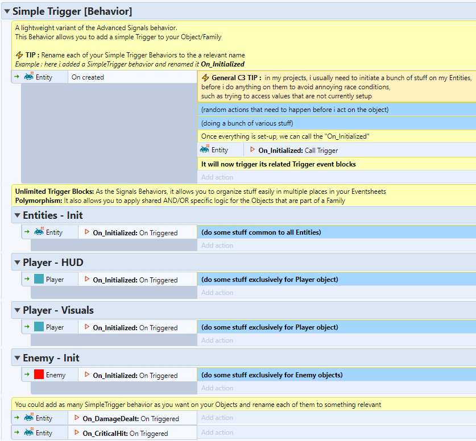Select the Entities - Init On Triggered condition
The width and height of the screenshot is (476, 441).
[138, 232]
